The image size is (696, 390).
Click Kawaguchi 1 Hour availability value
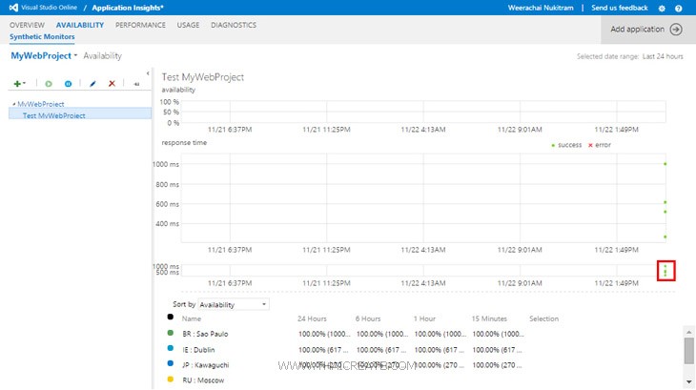[439, 365]
